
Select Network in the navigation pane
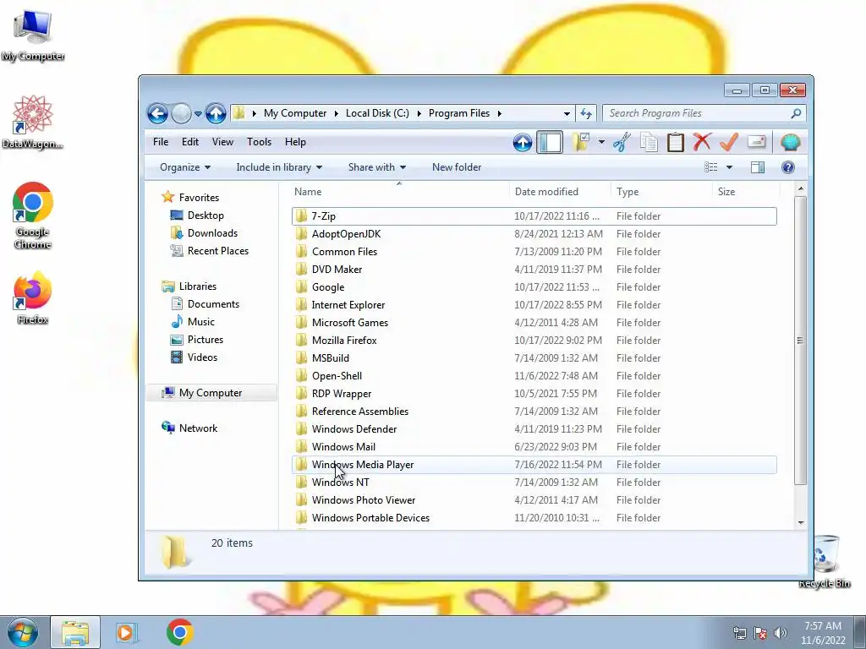click(x=198, y=428)
